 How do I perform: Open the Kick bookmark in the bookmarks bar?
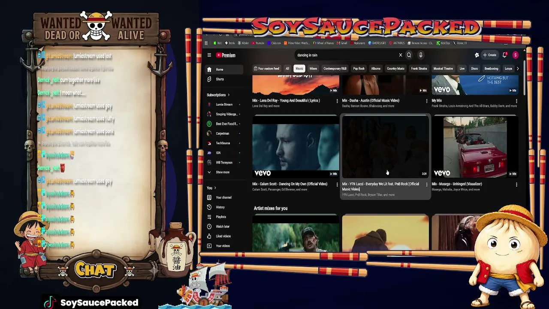click(218, 43)
